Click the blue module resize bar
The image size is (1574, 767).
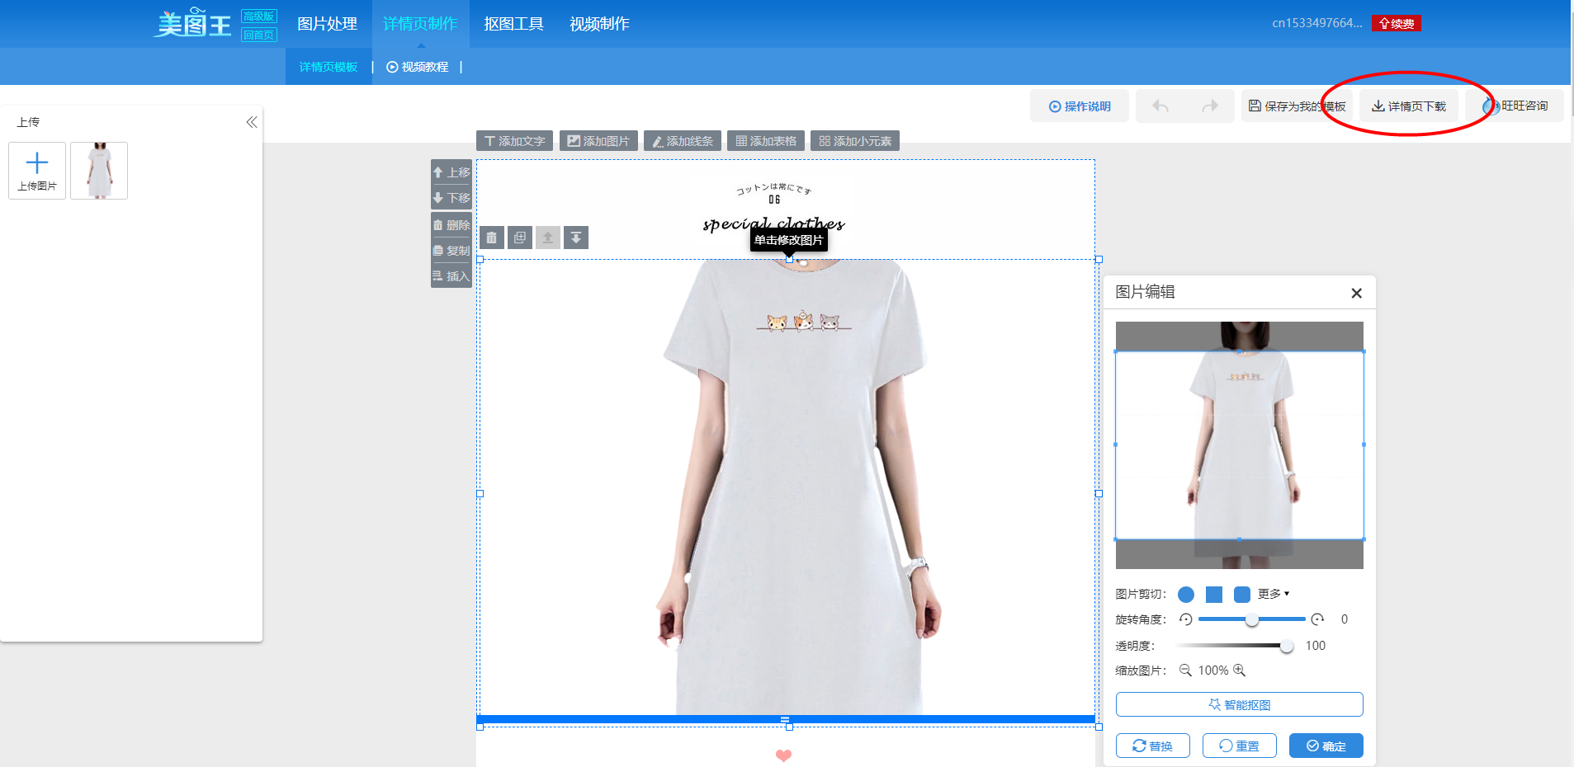click(786, 719)
